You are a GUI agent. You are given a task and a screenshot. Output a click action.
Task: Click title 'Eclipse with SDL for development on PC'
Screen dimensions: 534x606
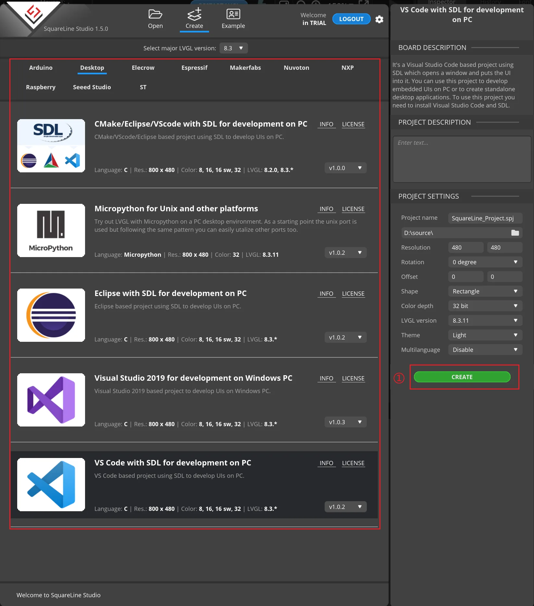pyautogui.click(x=170, y=293)
